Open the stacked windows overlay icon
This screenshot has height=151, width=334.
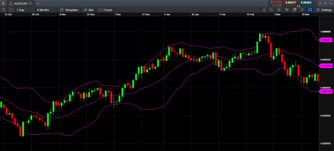[294, 10]
